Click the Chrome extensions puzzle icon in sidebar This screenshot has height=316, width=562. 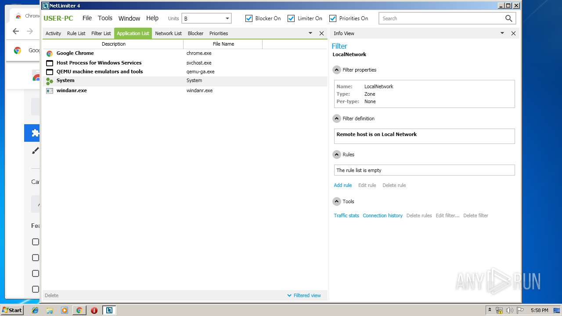(35, 133)
